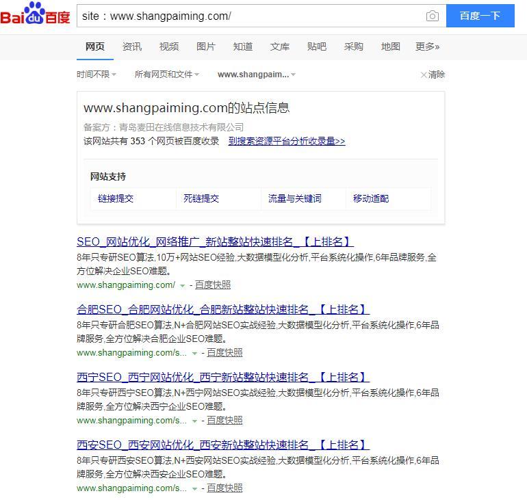Screen dimensions: 527x500
Task: Click the 死链提交 link
Action: (201, 198)
